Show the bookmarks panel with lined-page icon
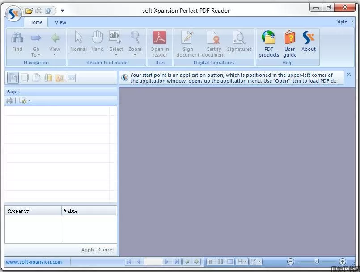Viewport: 360px width, 272px height. click(25, 78)
